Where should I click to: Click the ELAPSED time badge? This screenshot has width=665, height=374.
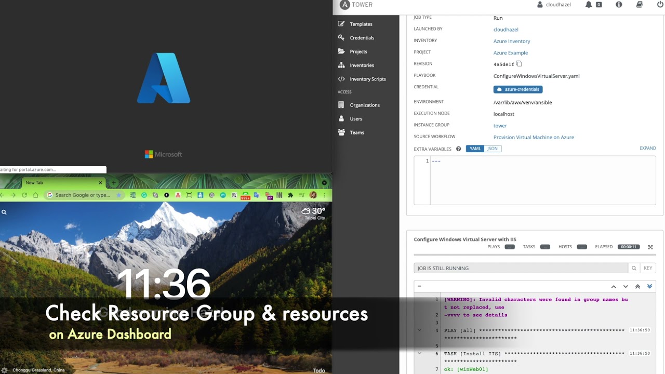coord(629,247)
